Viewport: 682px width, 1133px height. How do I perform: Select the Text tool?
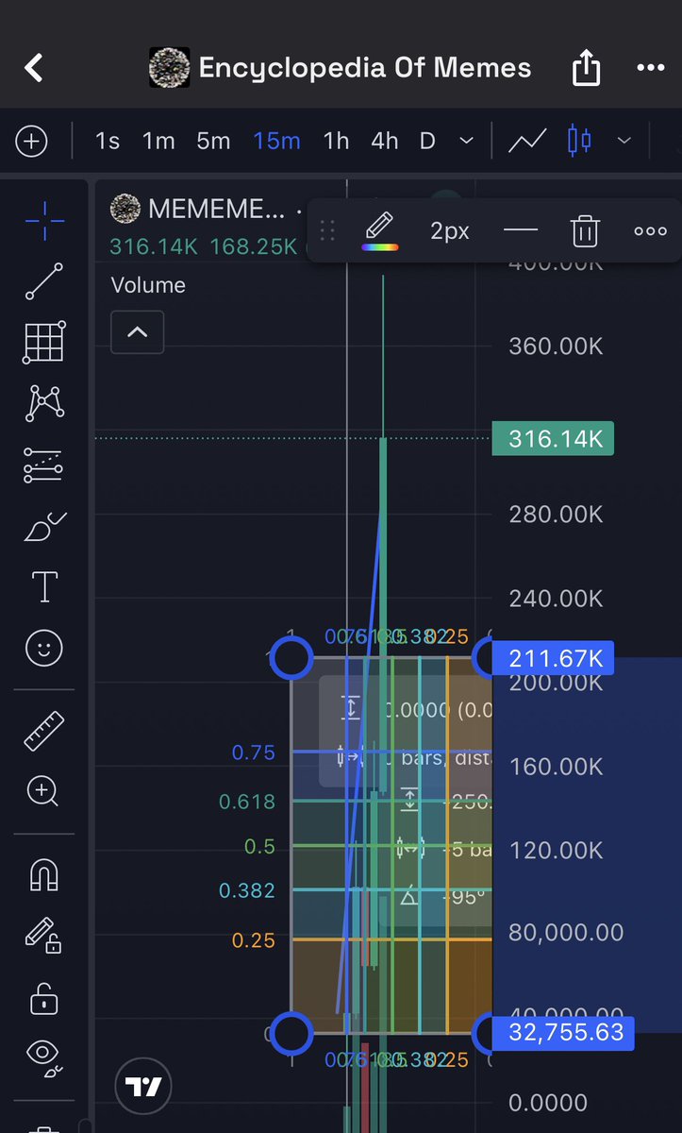[x=44, y=586]
